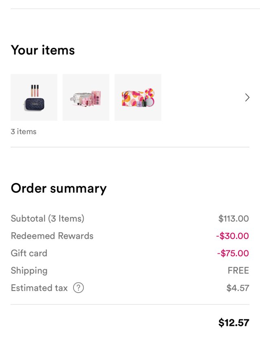Click the 'Estimated tax' label text
The height and width of the screenshot is (347, 260).
39,288
